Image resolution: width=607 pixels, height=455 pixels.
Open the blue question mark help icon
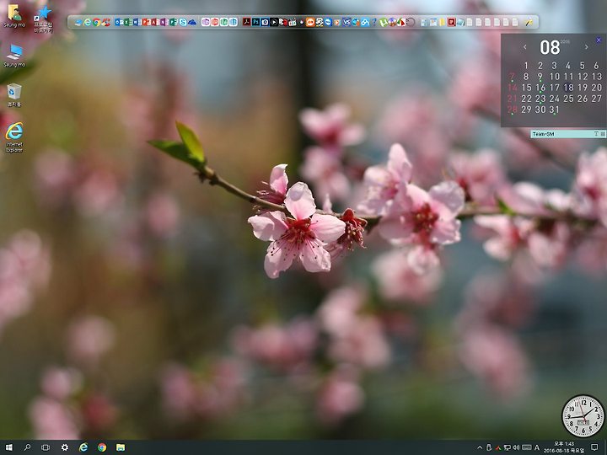coord(374,22)
